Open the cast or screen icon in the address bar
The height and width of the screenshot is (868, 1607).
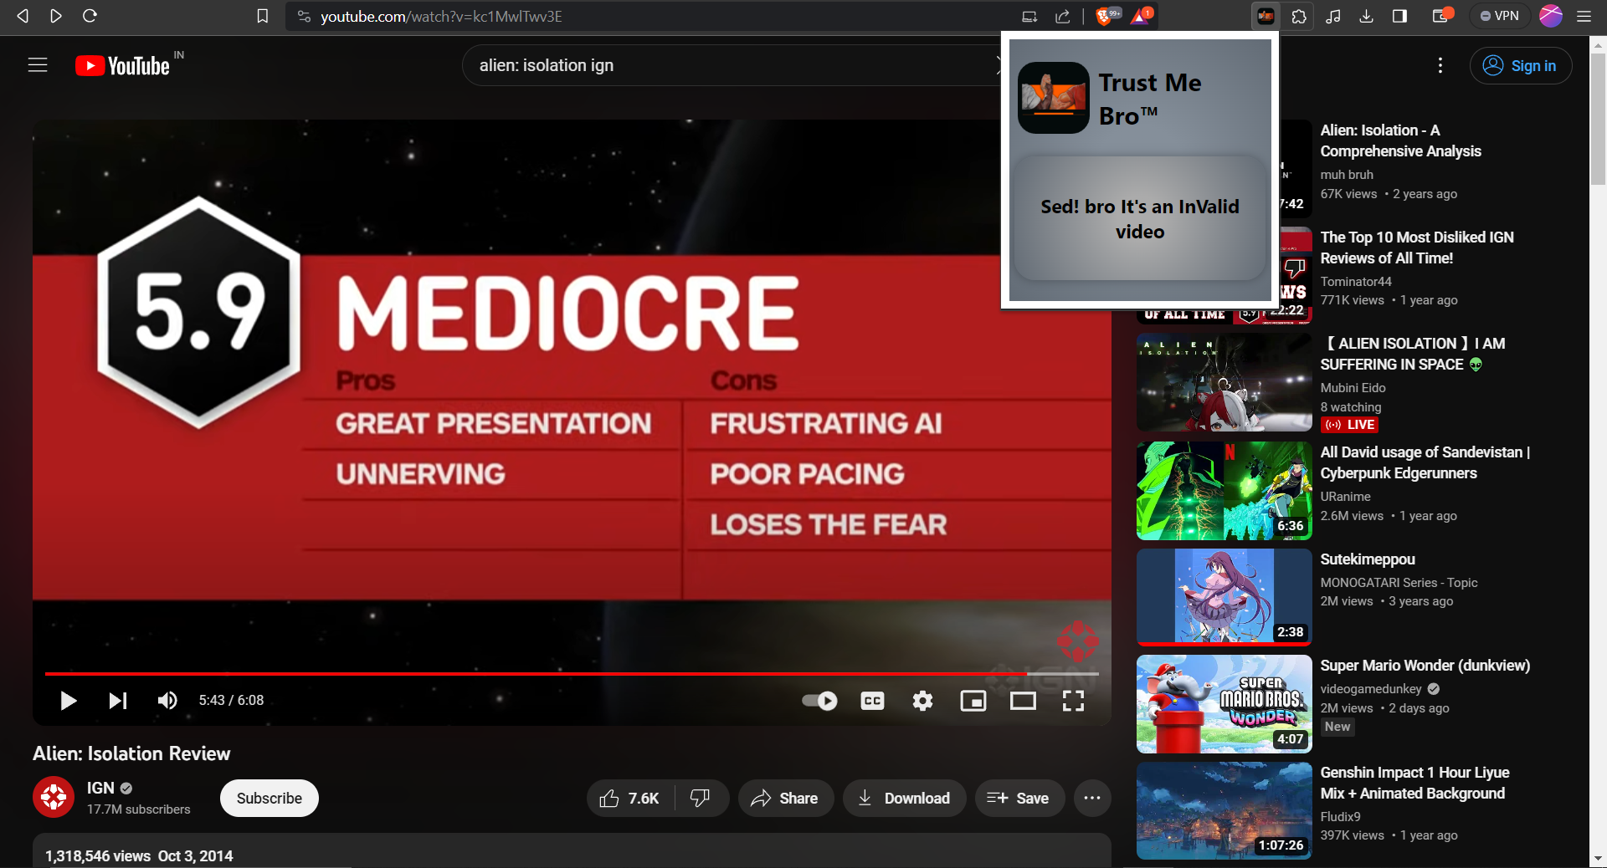pyautogui.click(x=1029, y=16)
